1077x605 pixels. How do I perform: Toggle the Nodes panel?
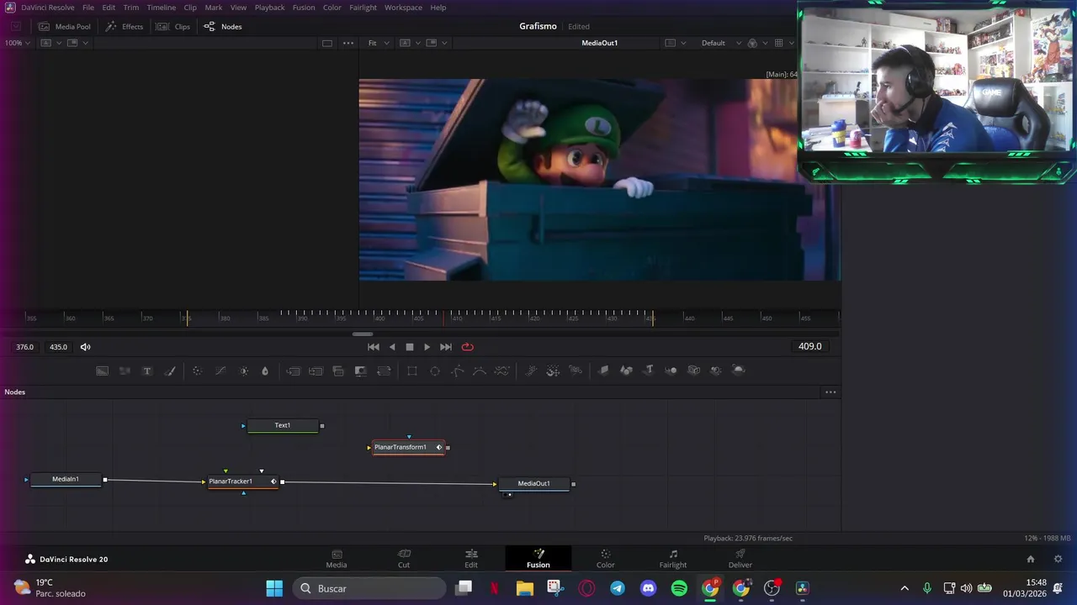(223, 27)
